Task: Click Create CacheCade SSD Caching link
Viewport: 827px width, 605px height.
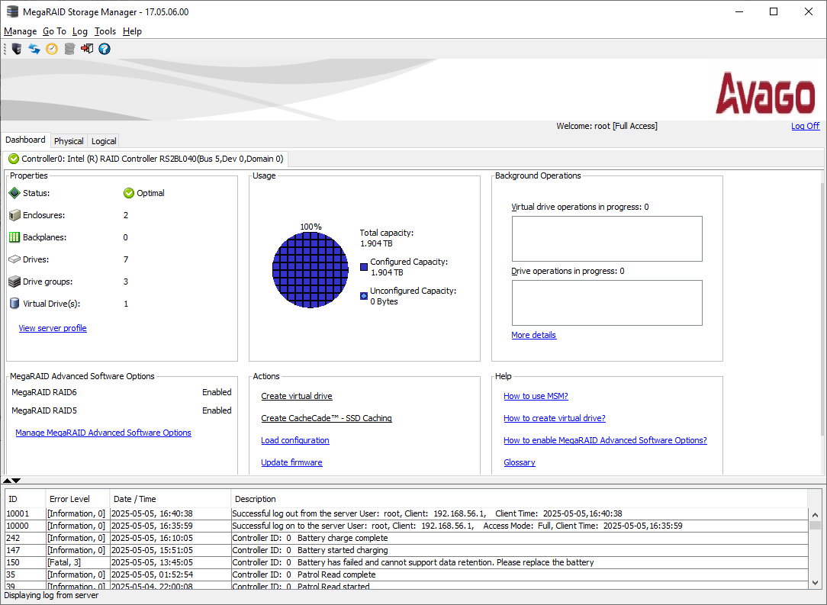Action: 327,418
